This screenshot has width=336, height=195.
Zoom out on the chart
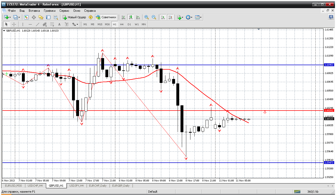click(x=154, y=17)
